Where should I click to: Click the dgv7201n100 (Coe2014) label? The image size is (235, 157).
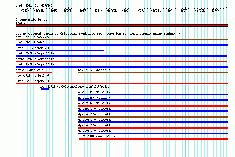[x=95, y=120]
